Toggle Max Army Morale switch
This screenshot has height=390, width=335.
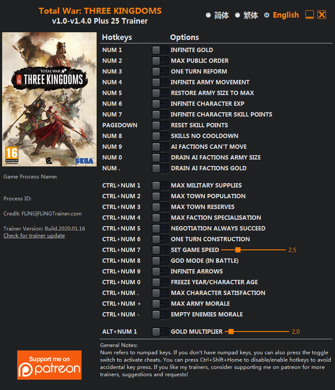point(160,304)
